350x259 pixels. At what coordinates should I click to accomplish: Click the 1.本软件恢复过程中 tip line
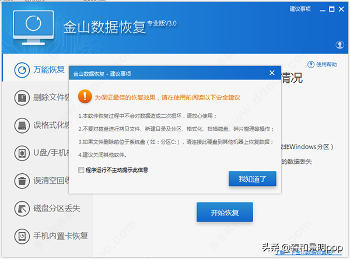(148, 116)
